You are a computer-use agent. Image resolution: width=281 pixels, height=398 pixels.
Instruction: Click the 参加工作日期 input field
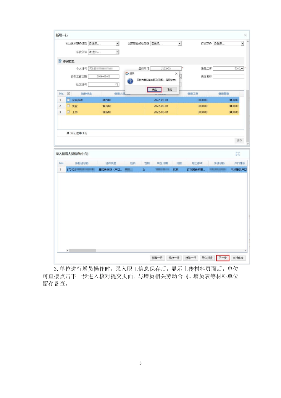(104, 76)
